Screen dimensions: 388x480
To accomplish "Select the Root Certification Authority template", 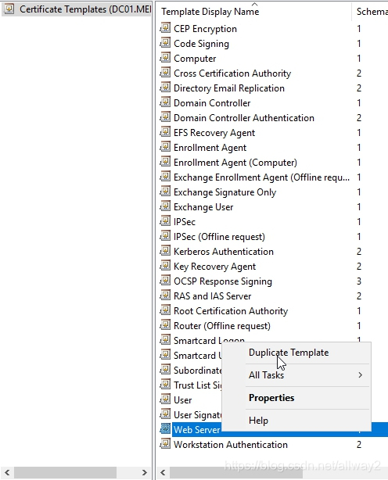I will point(260,311).
